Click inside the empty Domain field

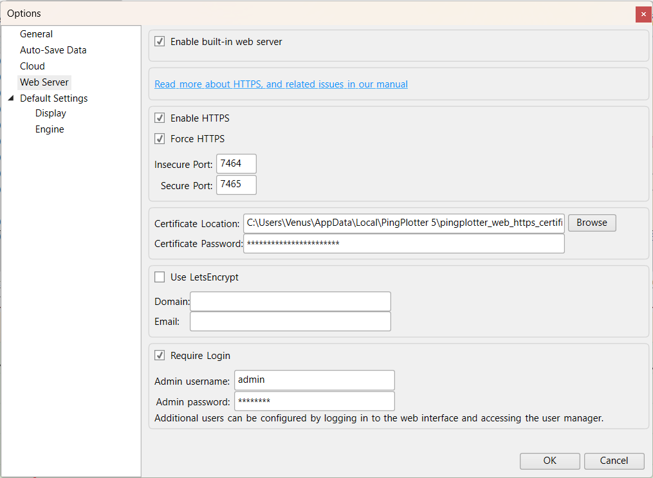click(x=290, y=301)
